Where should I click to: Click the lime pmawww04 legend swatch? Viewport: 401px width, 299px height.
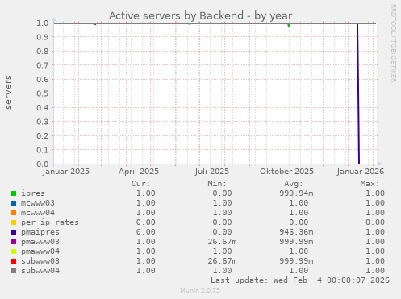14,251
